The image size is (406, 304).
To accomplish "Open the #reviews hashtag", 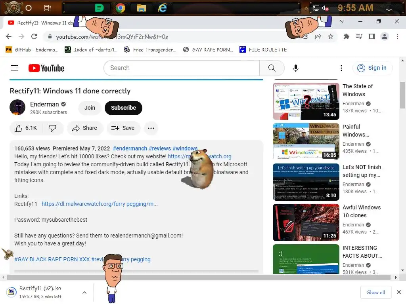I will click(160, 148).
